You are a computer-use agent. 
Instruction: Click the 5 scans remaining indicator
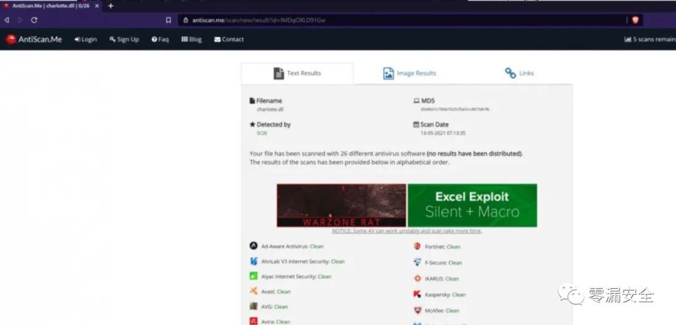tap(650, 39)
